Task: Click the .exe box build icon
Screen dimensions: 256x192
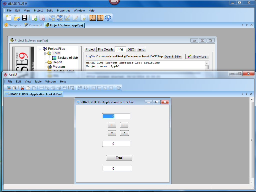Action: [x=93, y=18]
